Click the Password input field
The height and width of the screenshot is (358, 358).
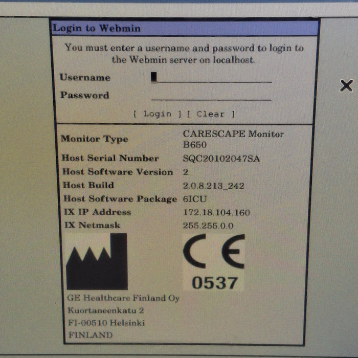211,96
